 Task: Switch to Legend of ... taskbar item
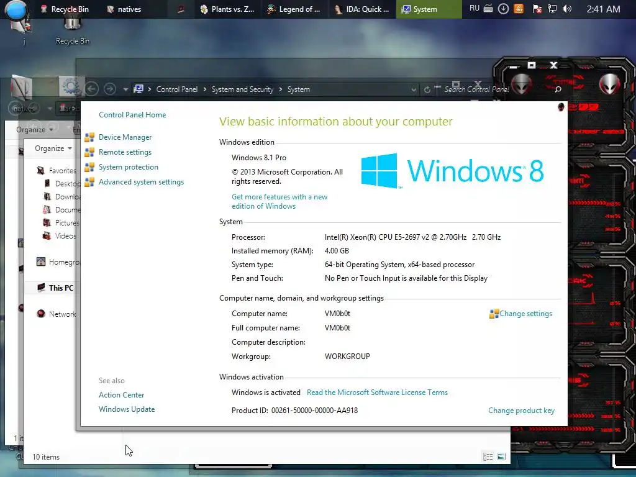[294, 9]
